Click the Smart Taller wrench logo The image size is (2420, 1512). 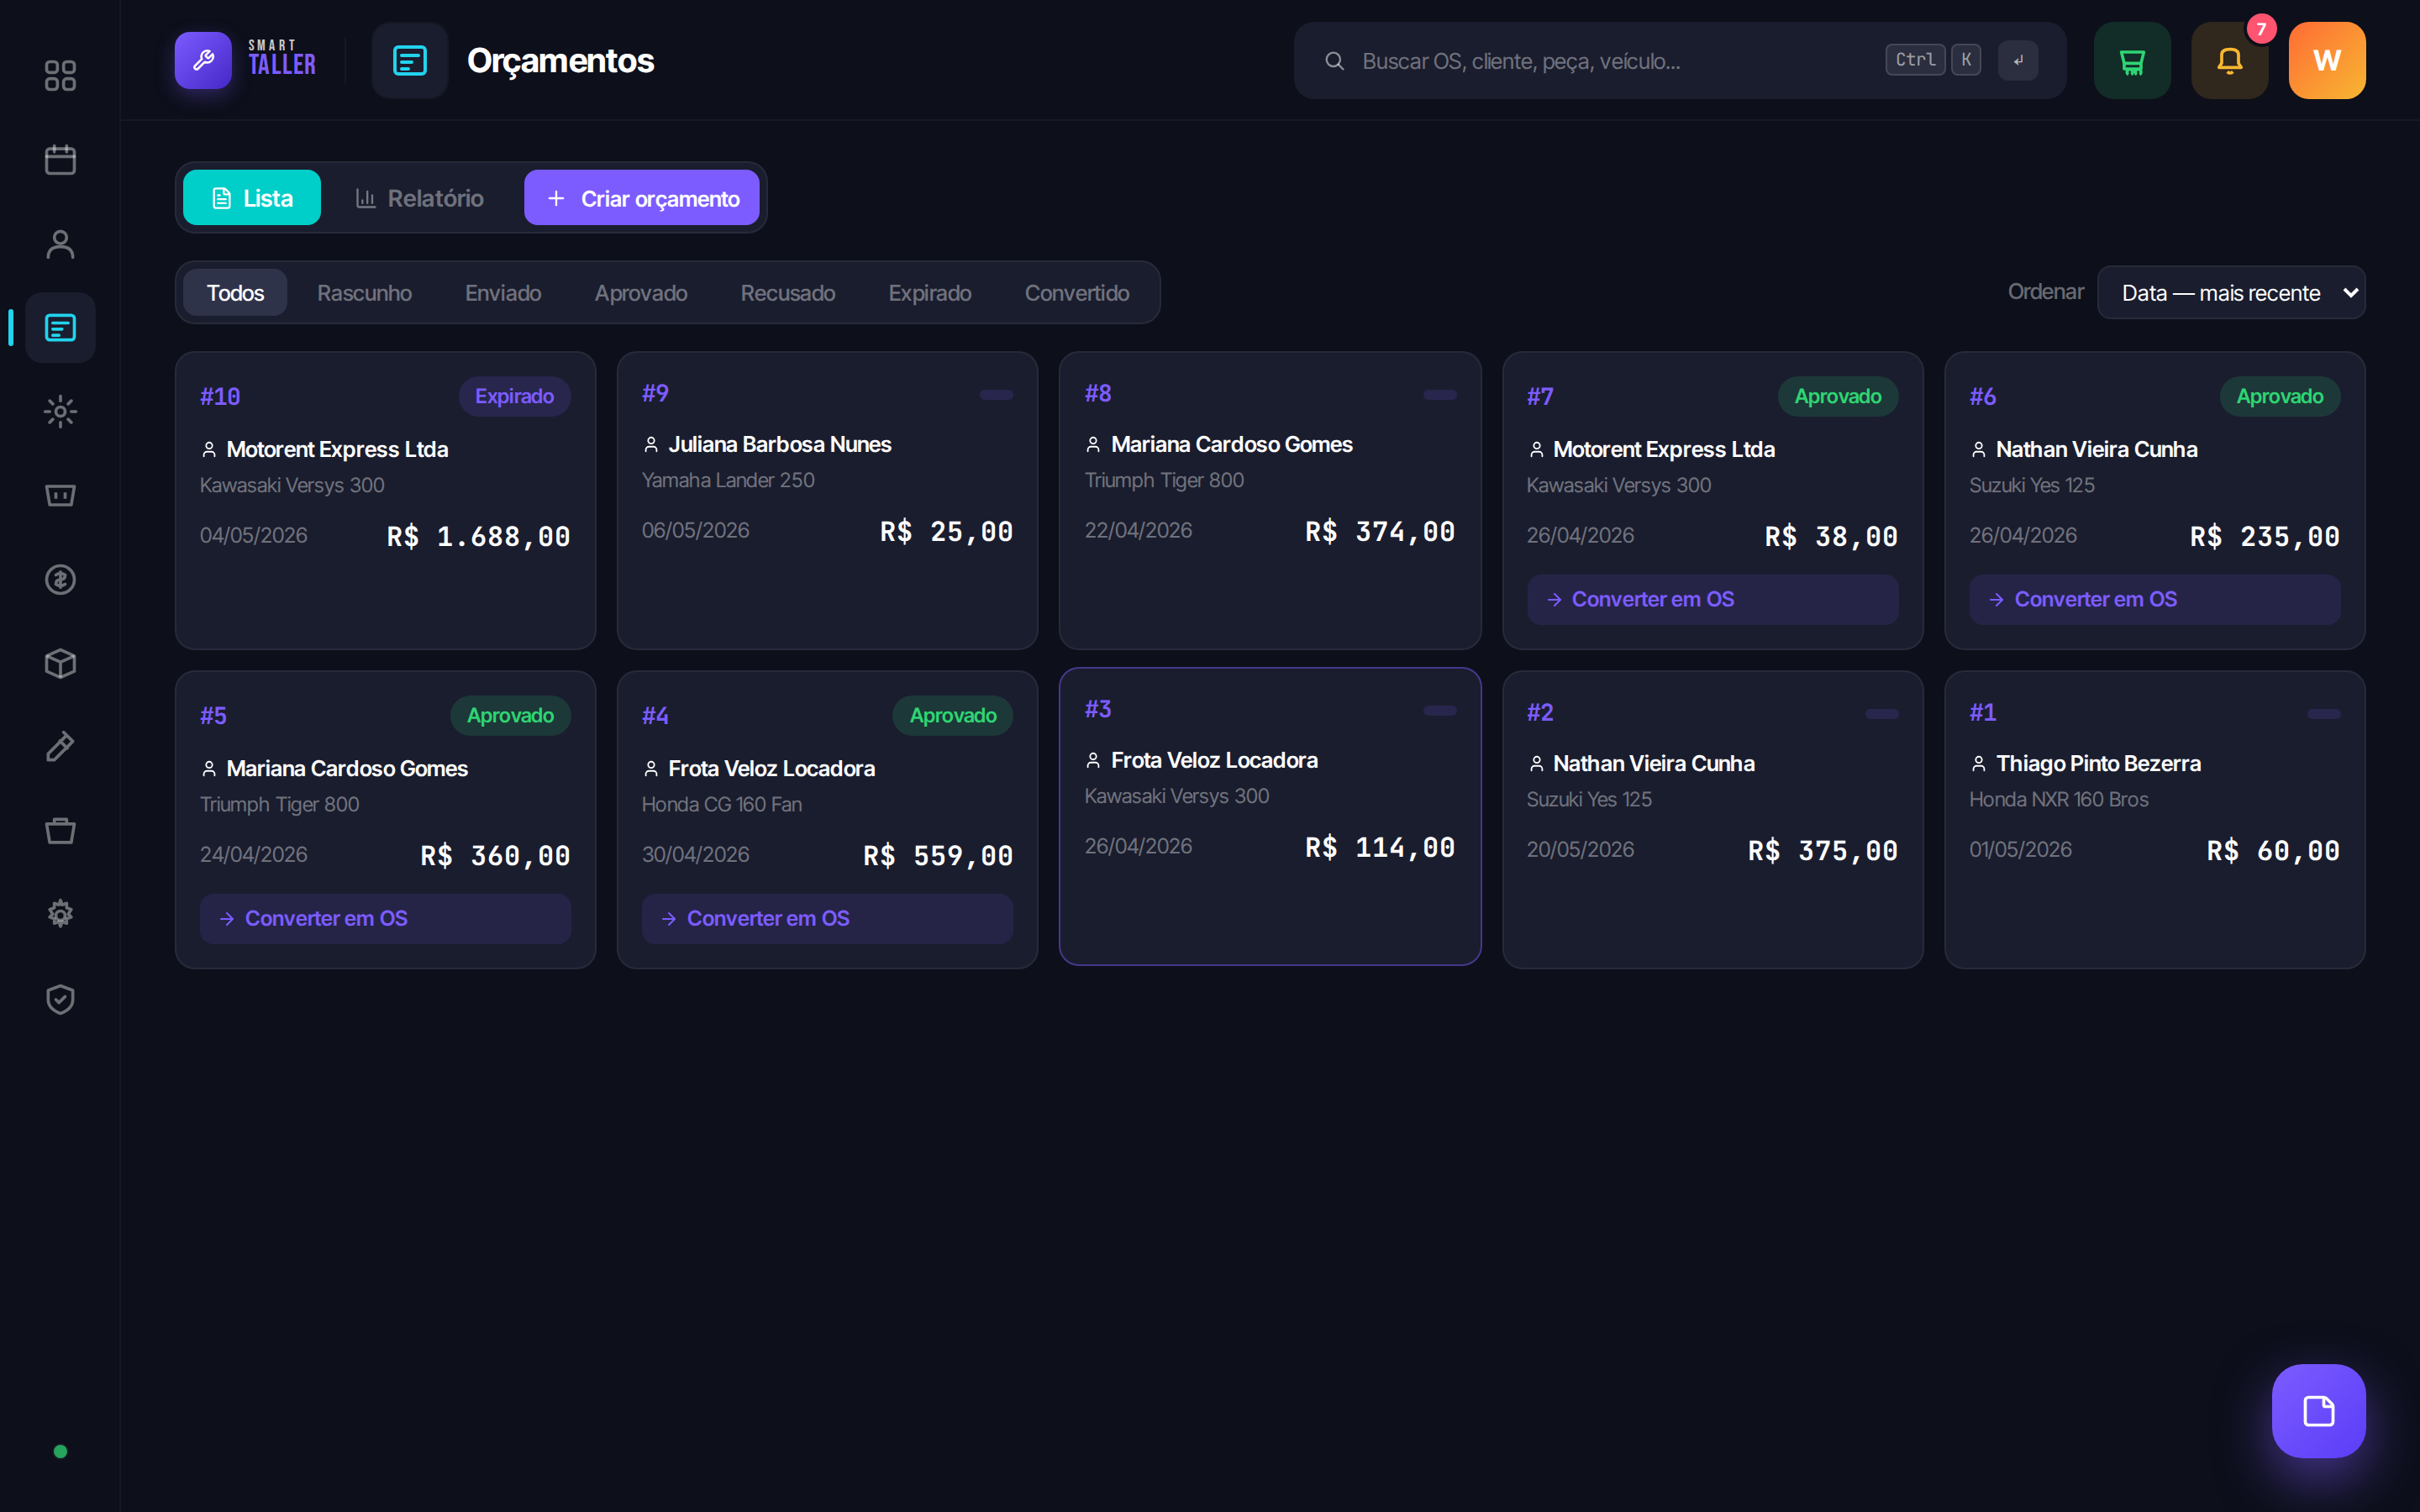point(203,60)
